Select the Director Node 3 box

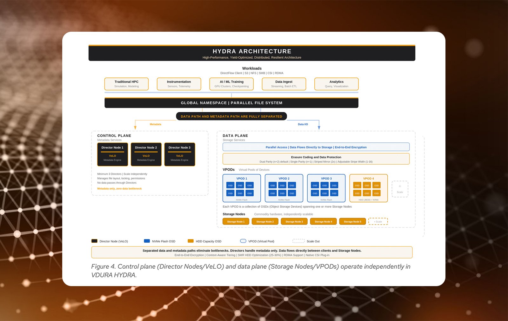[179, 154]
